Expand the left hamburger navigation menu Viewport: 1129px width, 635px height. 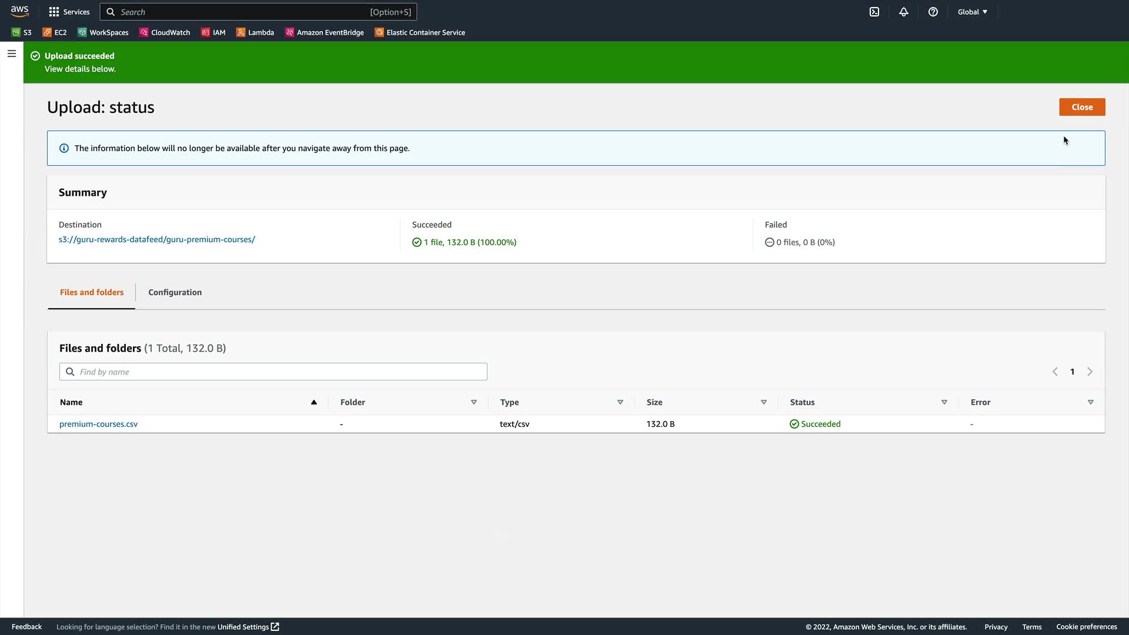tap(12, 54)
